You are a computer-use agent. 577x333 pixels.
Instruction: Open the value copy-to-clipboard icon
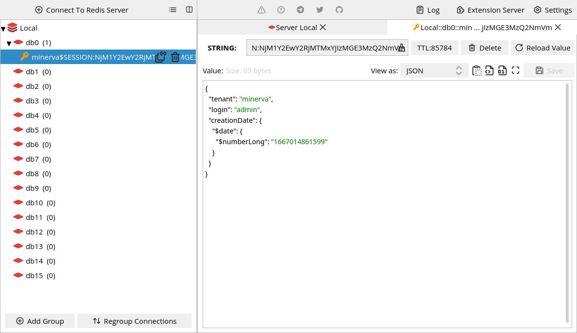[475, 70]
